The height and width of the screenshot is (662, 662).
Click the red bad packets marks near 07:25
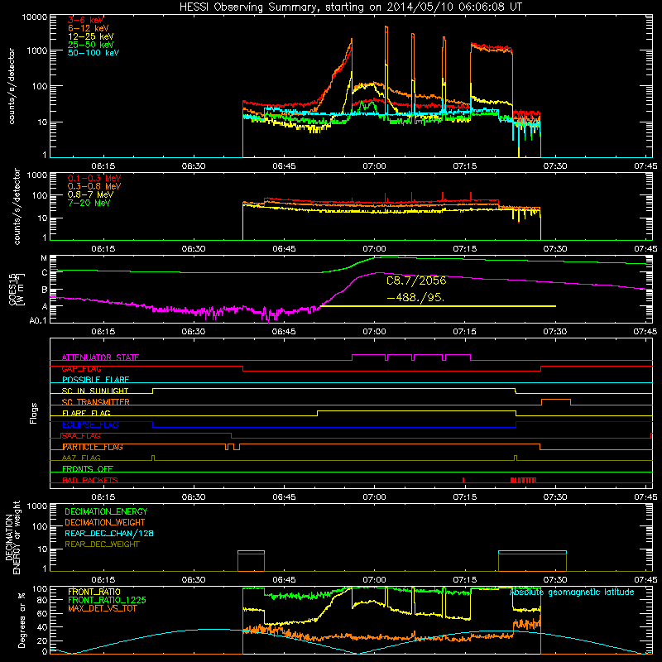523,480
